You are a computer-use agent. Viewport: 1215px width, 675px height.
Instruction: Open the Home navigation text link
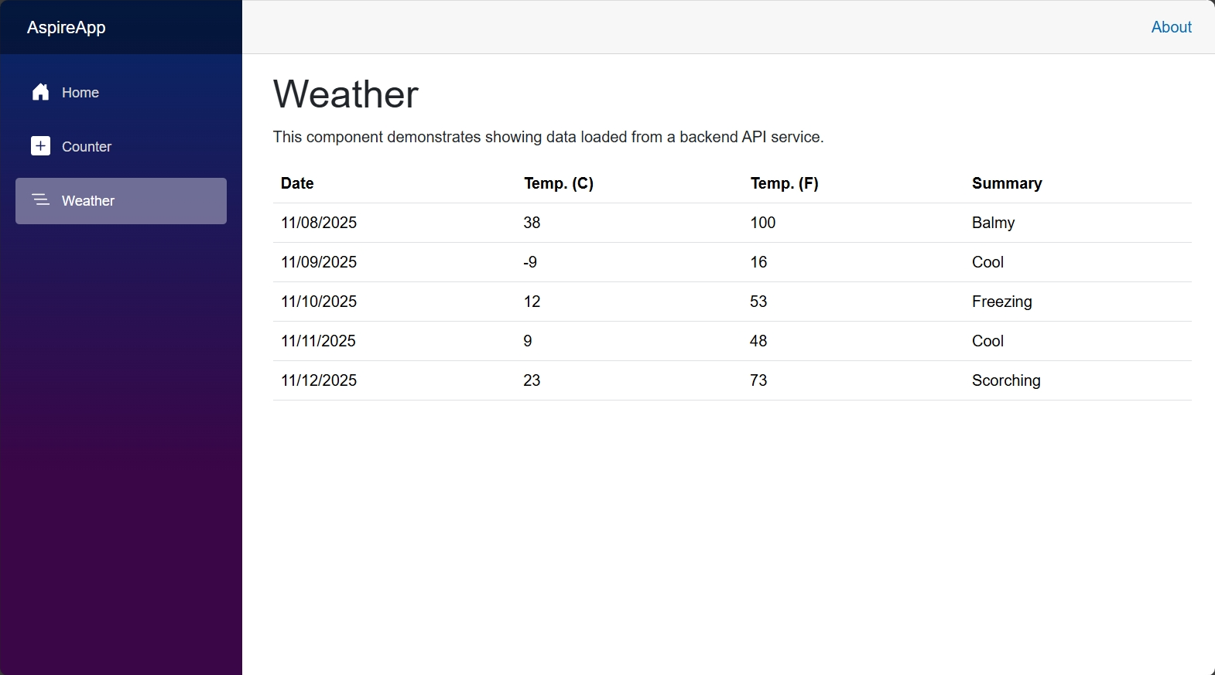tap(80, 93)
